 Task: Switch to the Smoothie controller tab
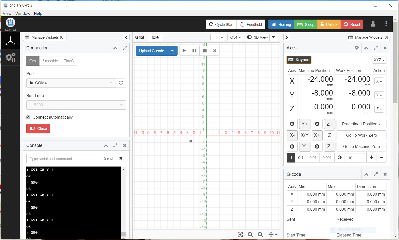click(50, 61)
